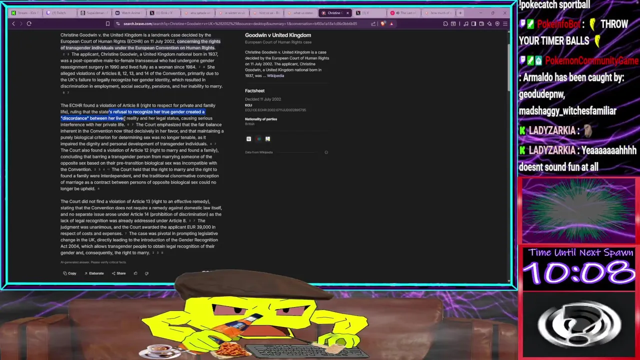
Task: Click the 'Nationality of parties' label
Action: click(261, 119)
